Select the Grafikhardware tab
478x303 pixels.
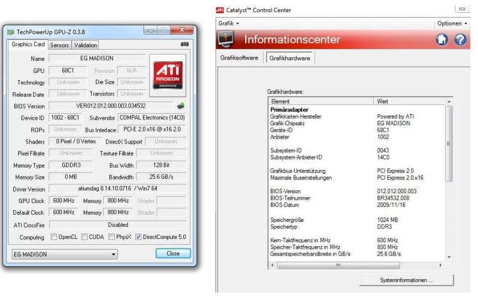coord(290,58)
